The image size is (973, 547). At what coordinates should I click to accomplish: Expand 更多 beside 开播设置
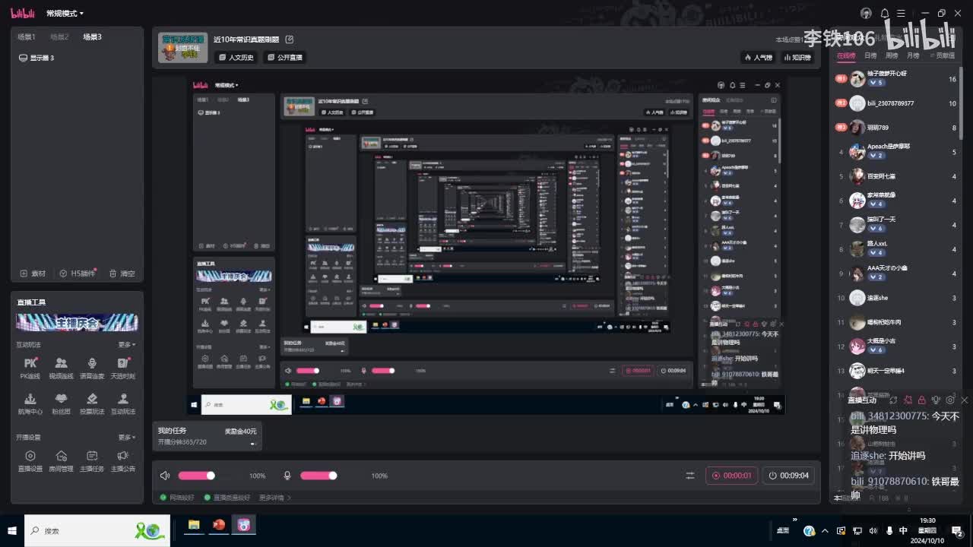coord(127,438)
